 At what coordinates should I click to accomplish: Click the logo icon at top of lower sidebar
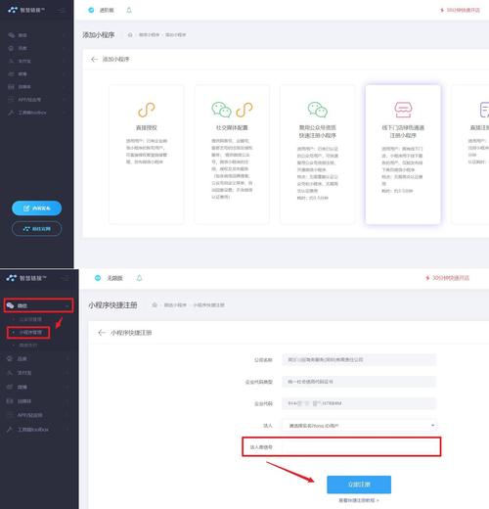12,278
